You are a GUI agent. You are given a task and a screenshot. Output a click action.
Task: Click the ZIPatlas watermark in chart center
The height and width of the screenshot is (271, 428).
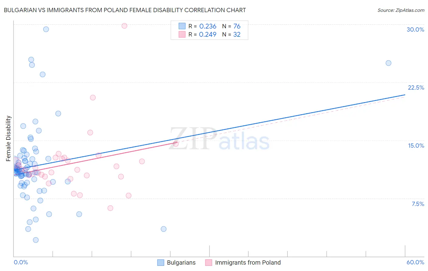[x=219, y=139]
